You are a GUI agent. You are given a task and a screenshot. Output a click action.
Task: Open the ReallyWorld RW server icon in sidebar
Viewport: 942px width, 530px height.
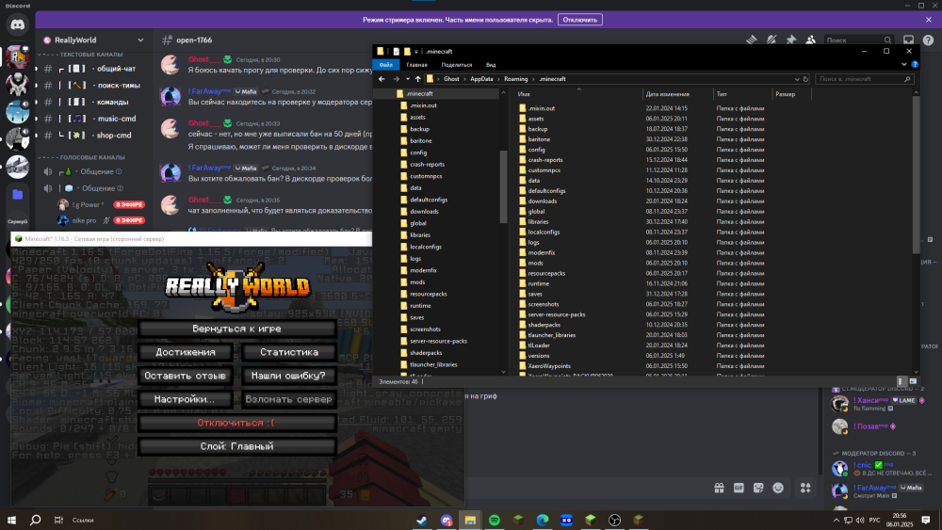coord(17,56)
